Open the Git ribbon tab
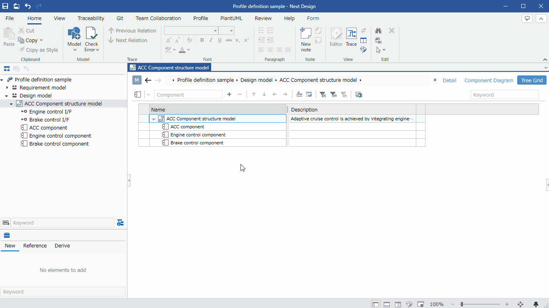549x308 pixels. (x=120, y=18)
